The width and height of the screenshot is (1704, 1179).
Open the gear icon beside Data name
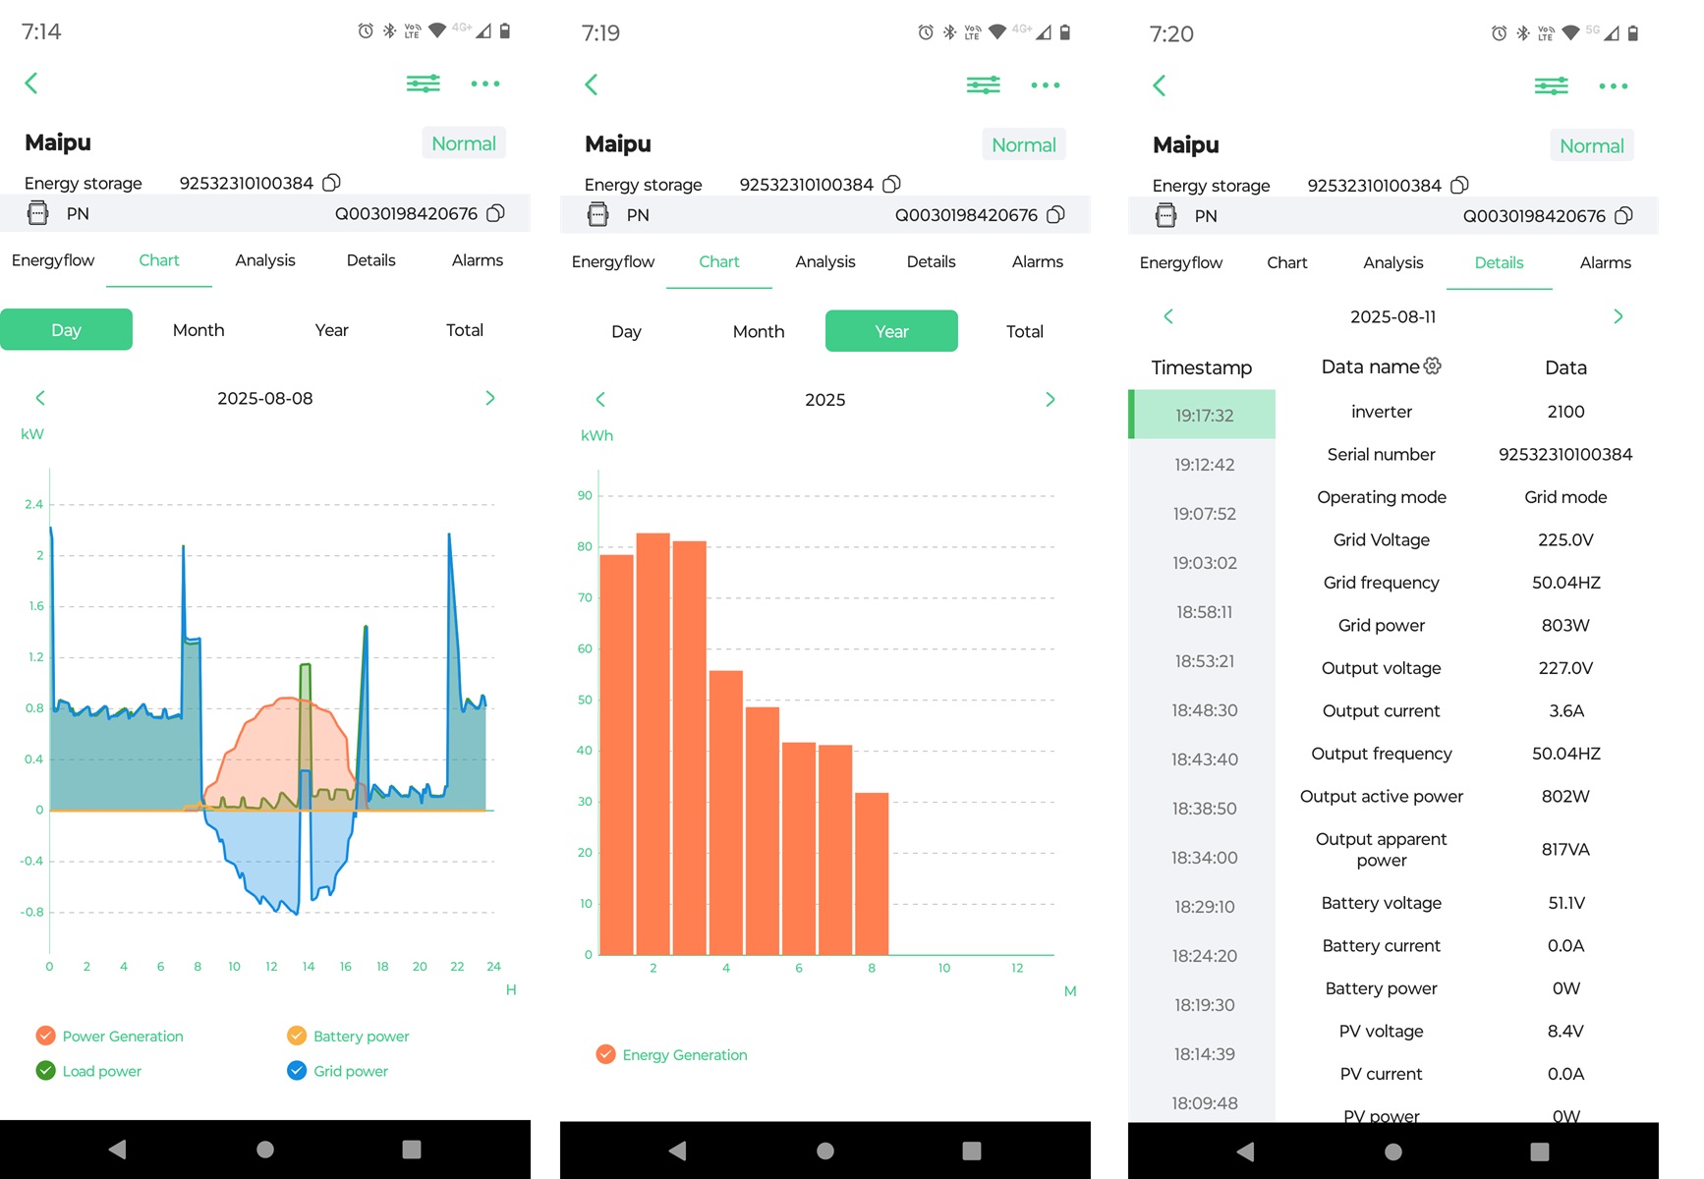(1433, 366)
